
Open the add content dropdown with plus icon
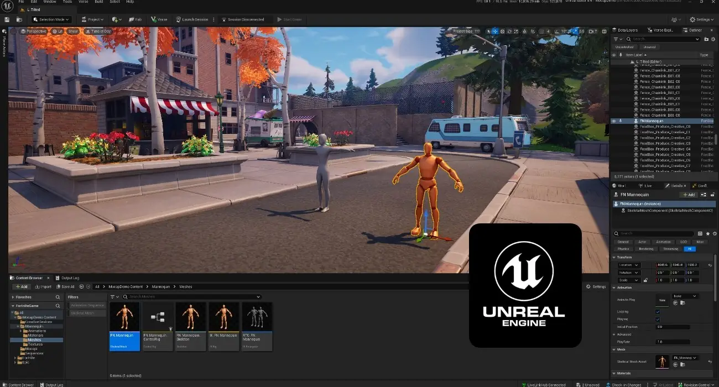(117, 19)
